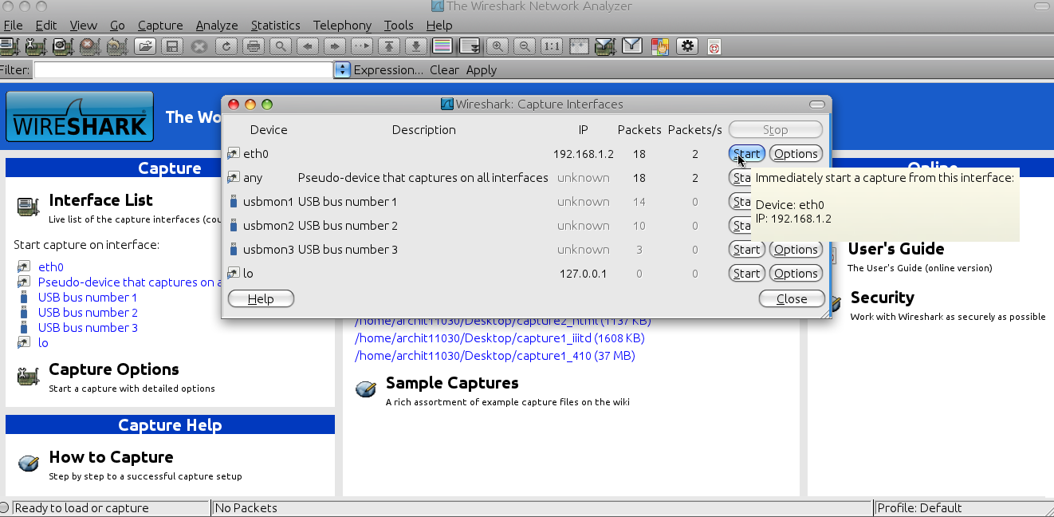Toggle auto scroll in live capture icon
The height and width of the screenshot is (517, 1054).
click(470, 45)
